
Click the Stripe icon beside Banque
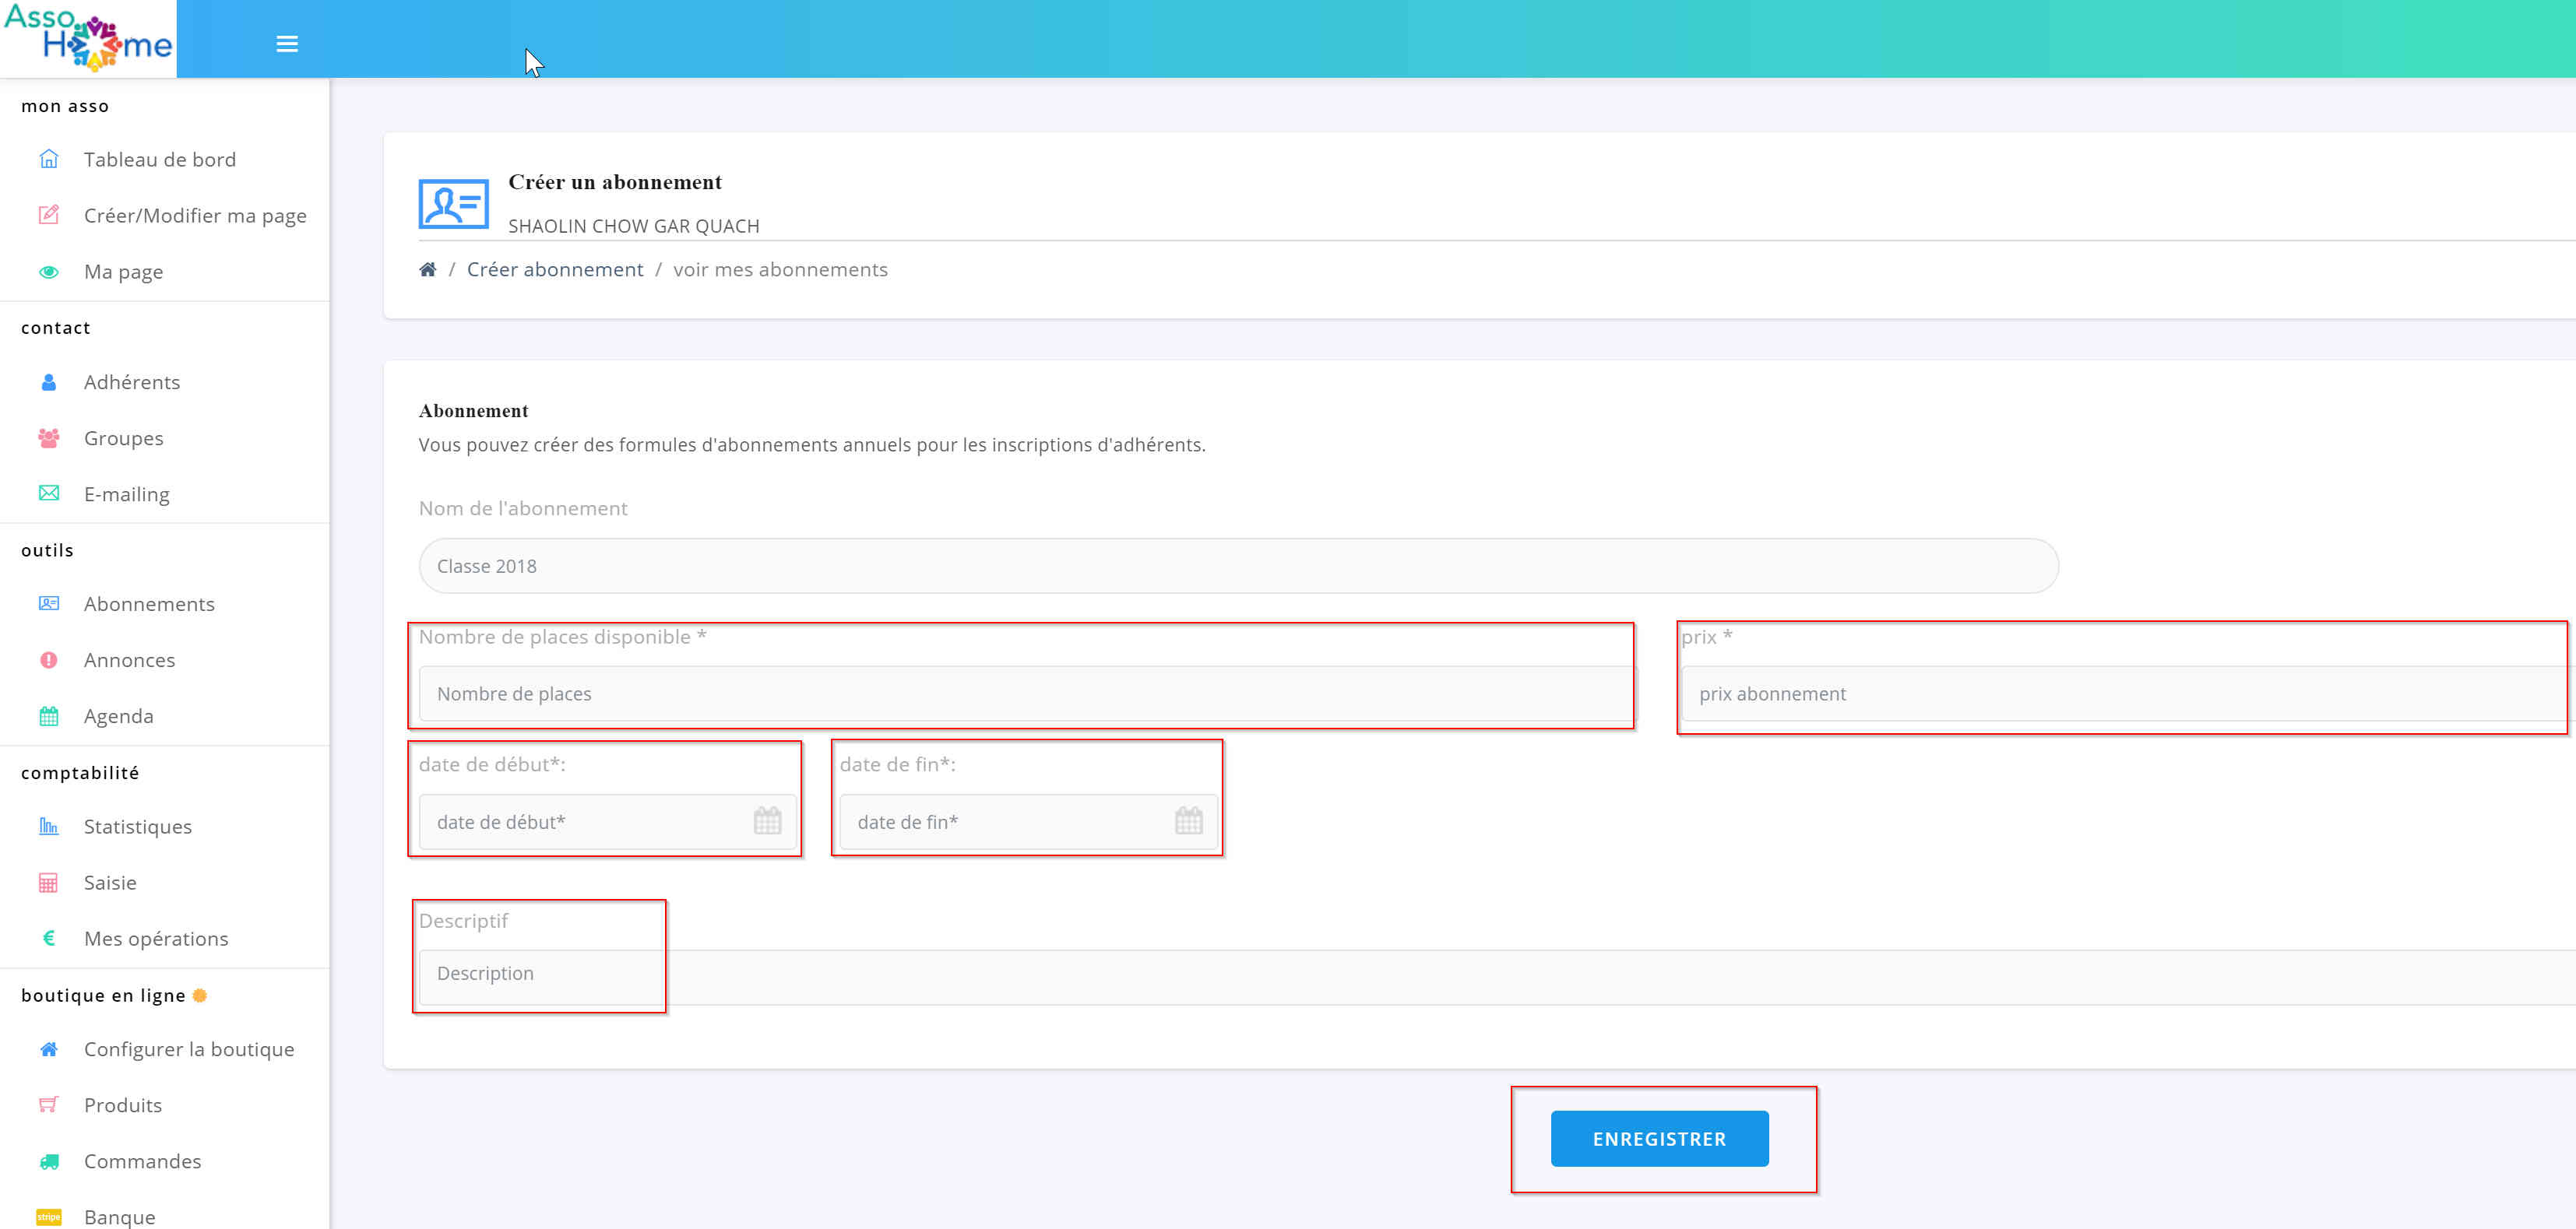coord(48,1216)
